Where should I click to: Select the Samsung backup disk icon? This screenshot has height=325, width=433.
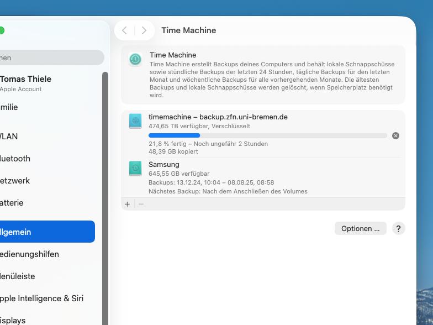[135, 169]
